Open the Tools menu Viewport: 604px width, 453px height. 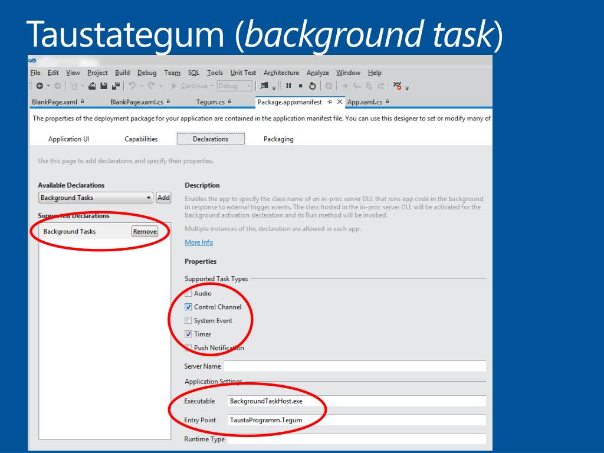(x=215, y=73)
